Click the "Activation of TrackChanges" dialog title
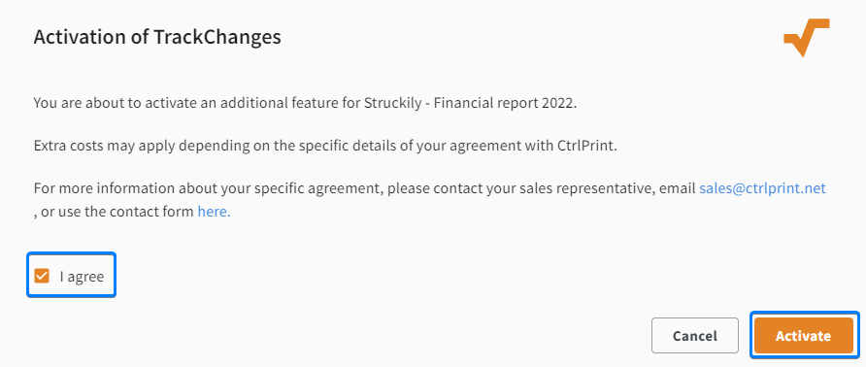The image size is (866, 367). click(157, 37)
